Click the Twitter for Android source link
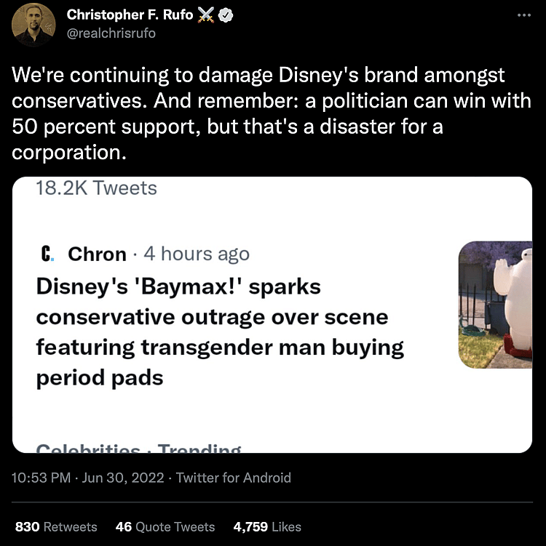The width and height of the screenshot is (546, 546). click(x=234, y=478)
